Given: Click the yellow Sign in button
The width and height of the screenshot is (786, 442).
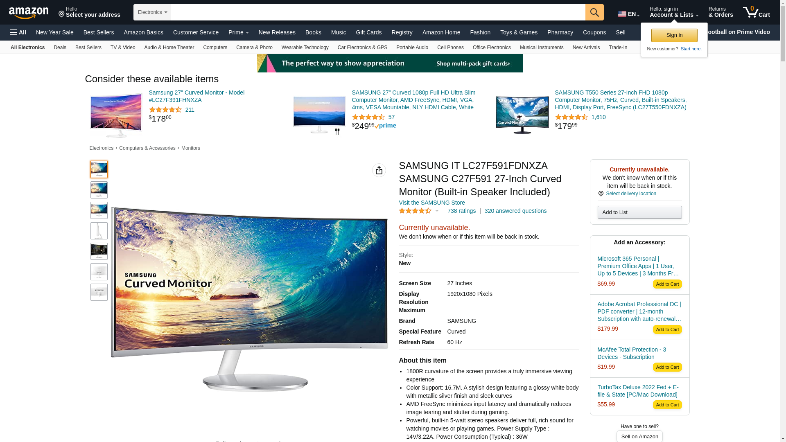Looking at the screenshot, I should (x=674, y=35).
